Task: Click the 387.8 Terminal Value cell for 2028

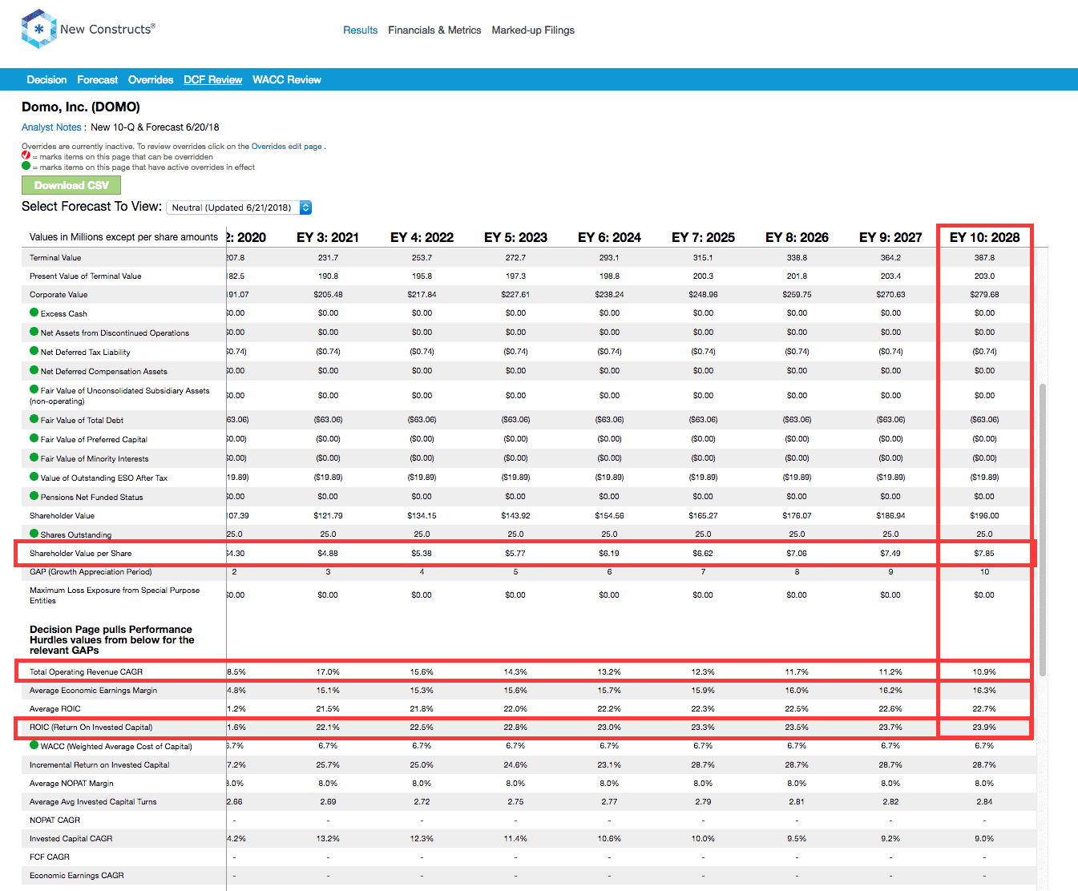Action: [984, 258]
